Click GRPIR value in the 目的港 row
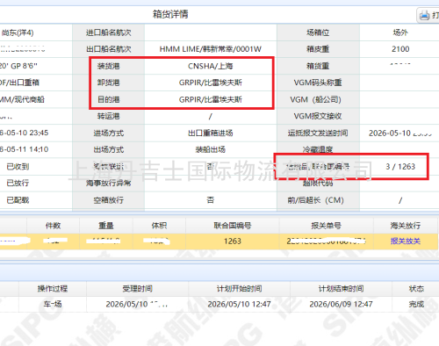This screenshot has width=439, height=346. (x=211, y=99)
